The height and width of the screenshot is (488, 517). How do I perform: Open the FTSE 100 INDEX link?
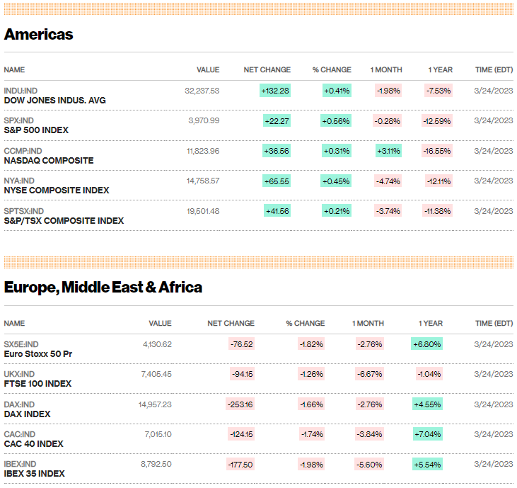(37, 384)
